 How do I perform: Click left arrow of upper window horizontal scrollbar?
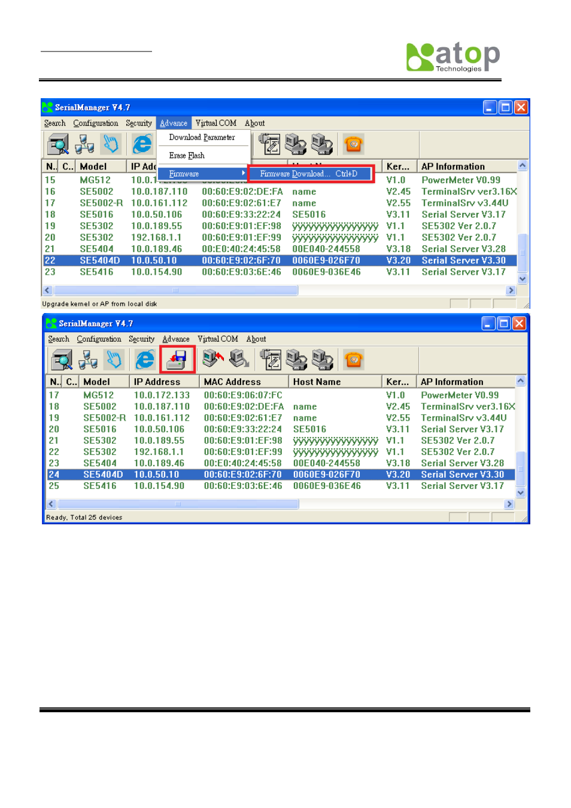[x=48, y=290]
